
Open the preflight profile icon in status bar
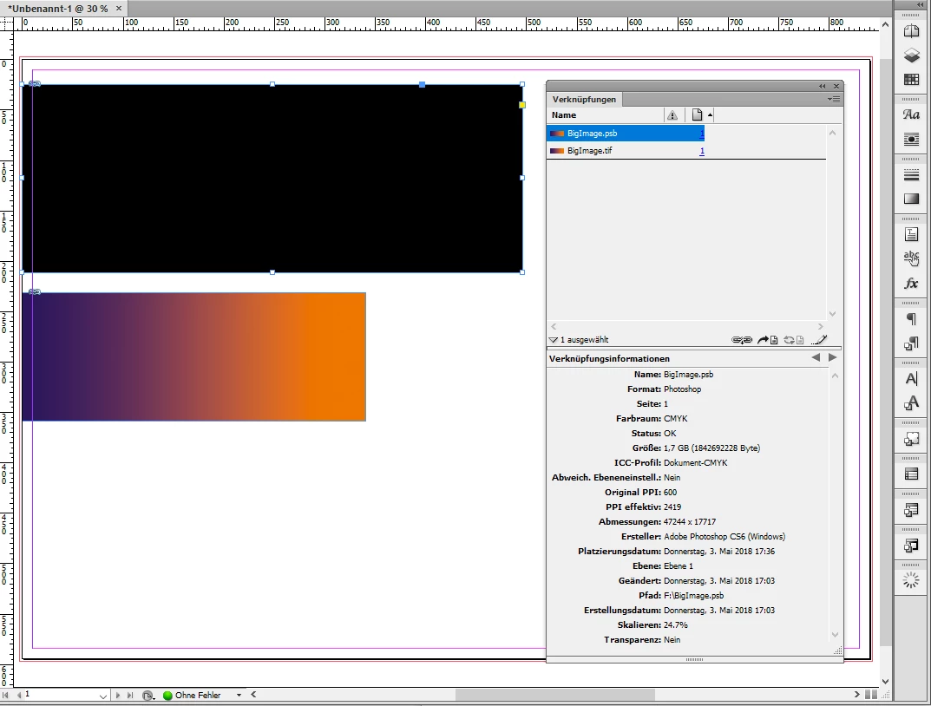(148, 696)
